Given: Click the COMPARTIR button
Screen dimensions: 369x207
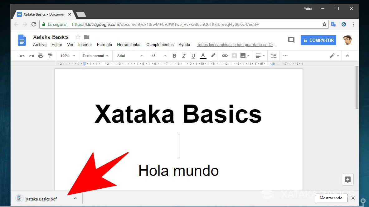Looking at the screenshot, I should click(x=318, y=40).
